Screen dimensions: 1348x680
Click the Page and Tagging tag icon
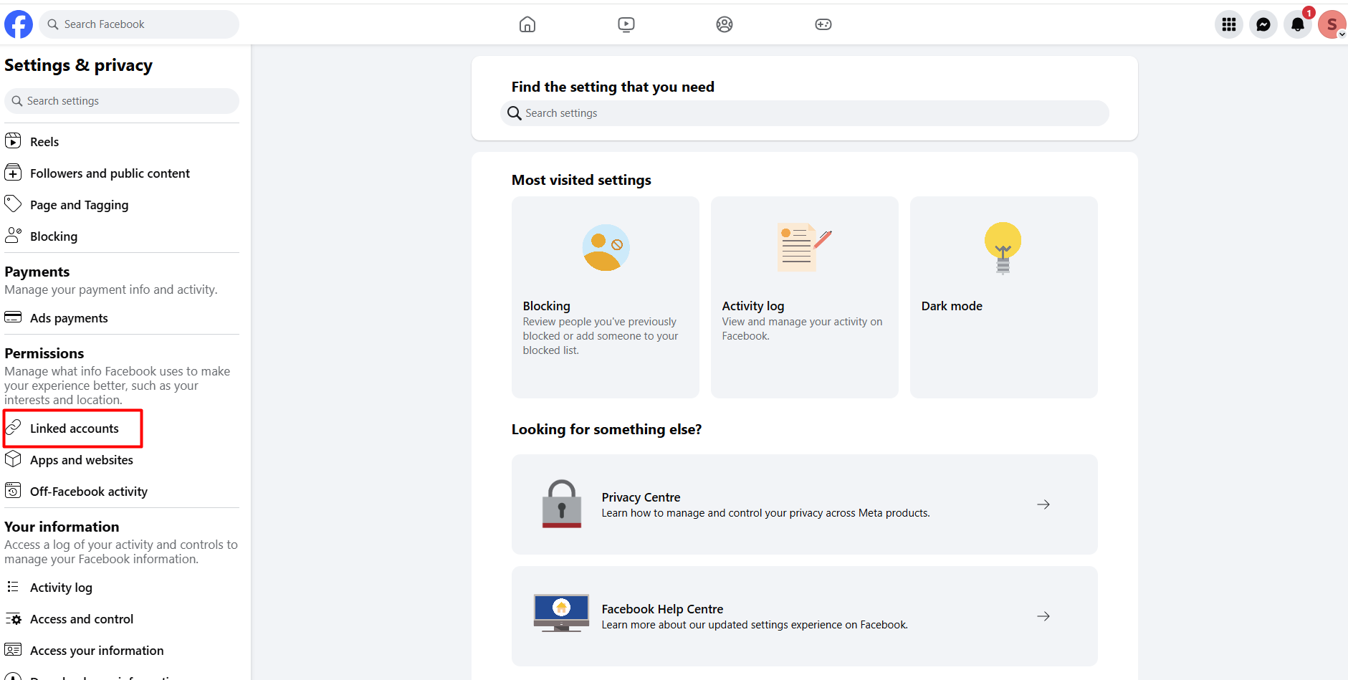tap(13, 204)
